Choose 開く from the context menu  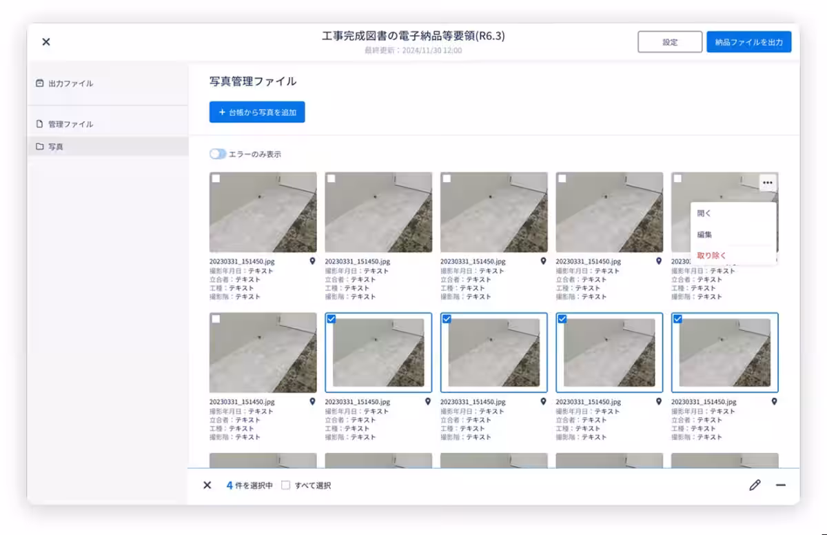pyautogui.click(x=703, y=212)
